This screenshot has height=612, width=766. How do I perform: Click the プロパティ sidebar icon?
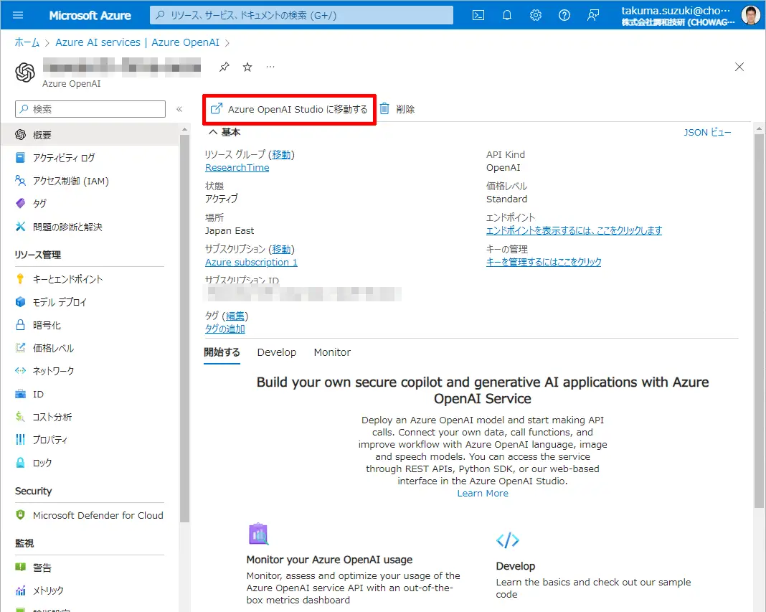(20, 439)
